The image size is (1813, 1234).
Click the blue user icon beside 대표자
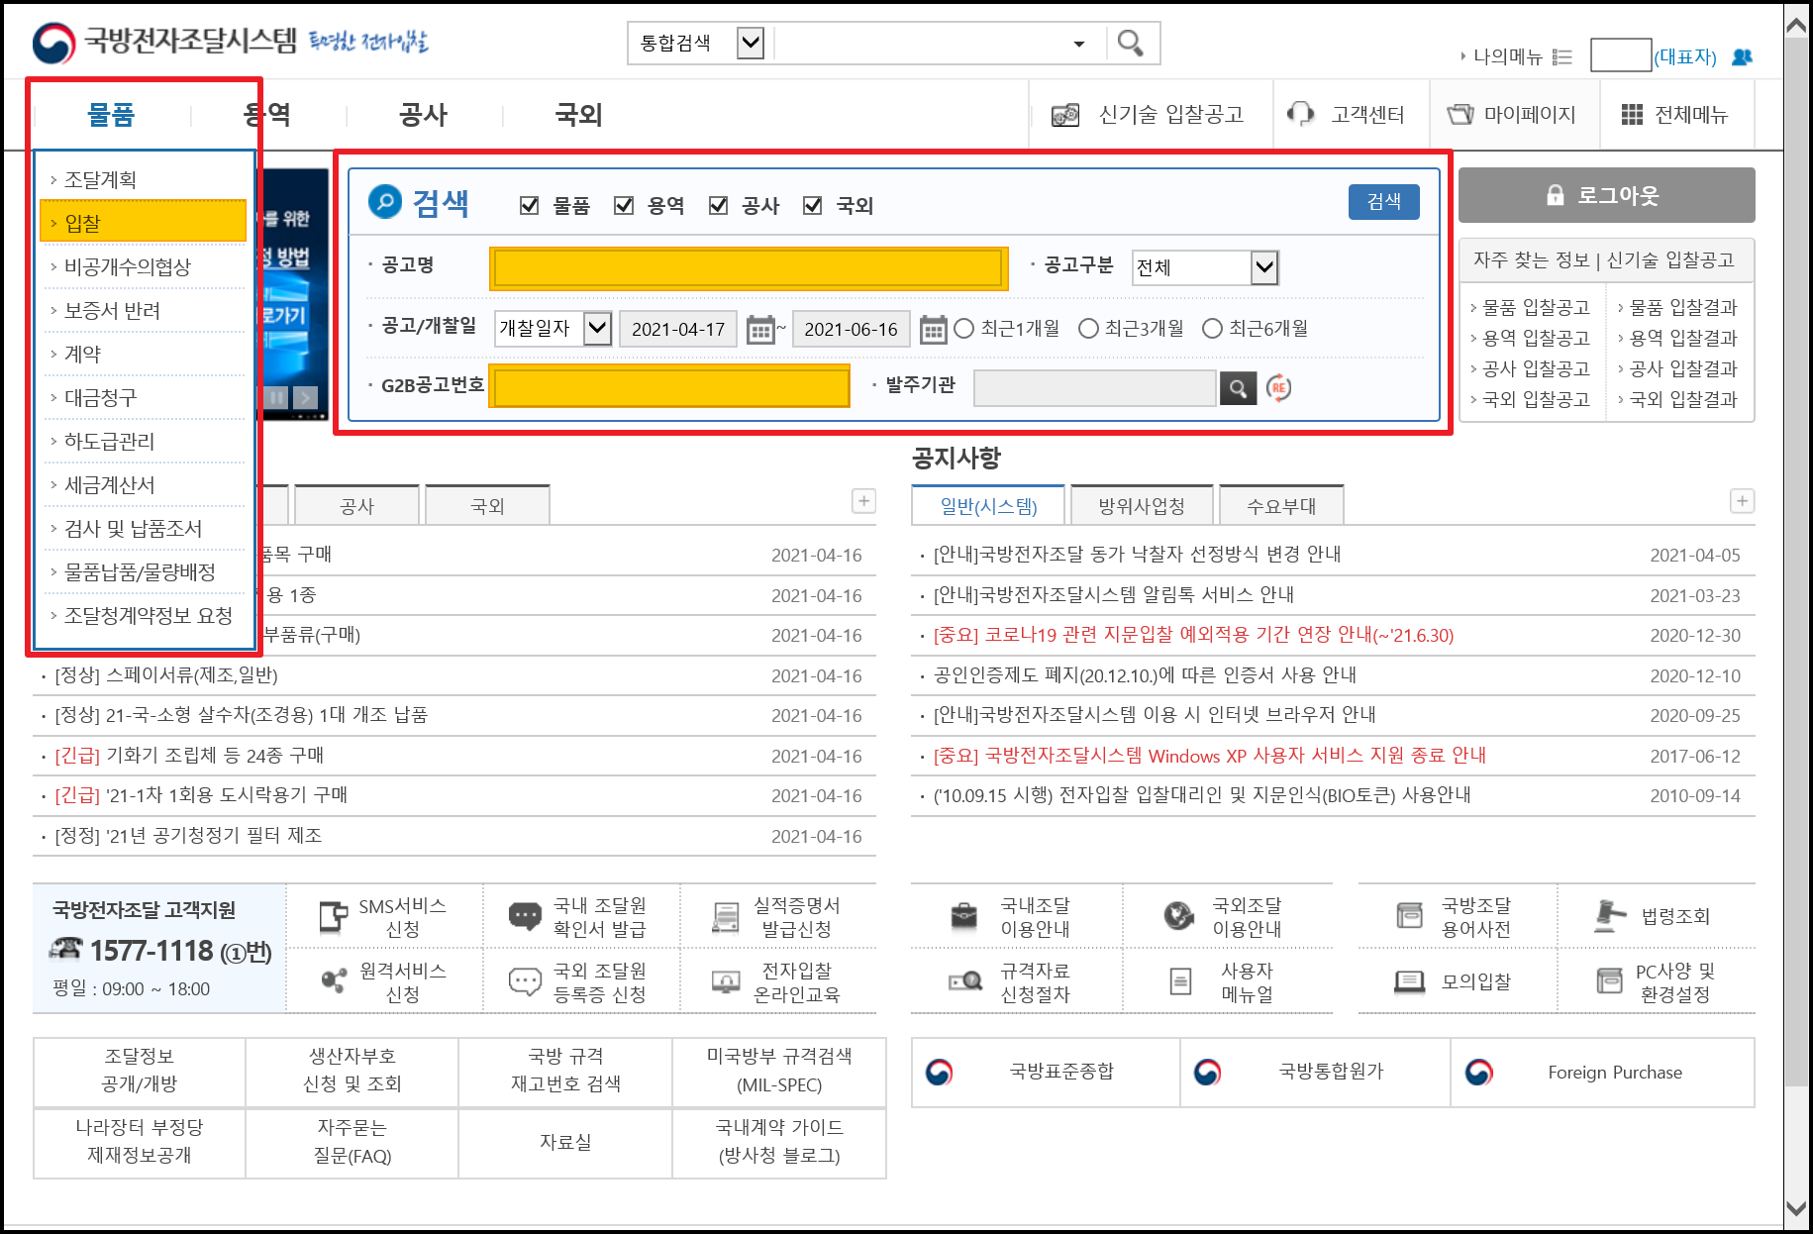(1742, 57)
